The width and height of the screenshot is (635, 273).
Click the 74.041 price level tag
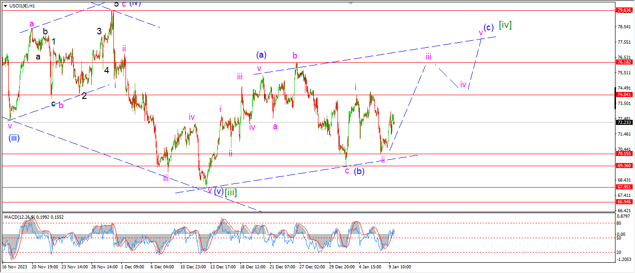pyautogui.click(x=623, y=94)
